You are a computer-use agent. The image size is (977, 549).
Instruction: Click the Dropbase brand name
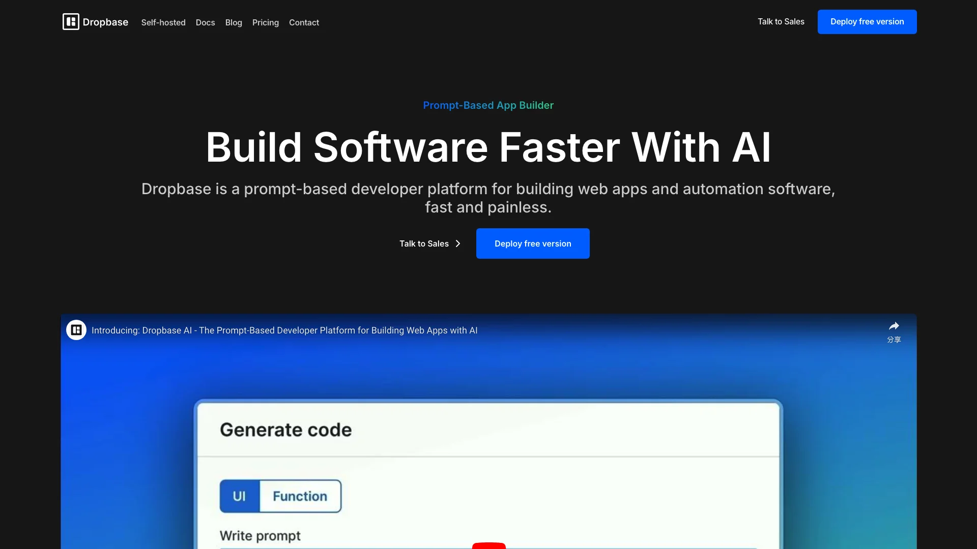pos(105,22)
